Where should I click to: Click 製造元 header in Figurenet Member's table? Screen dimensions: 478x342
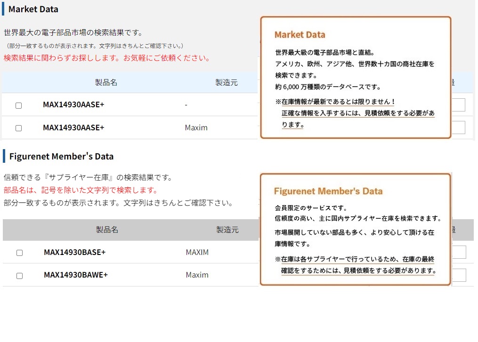(227, 230)
